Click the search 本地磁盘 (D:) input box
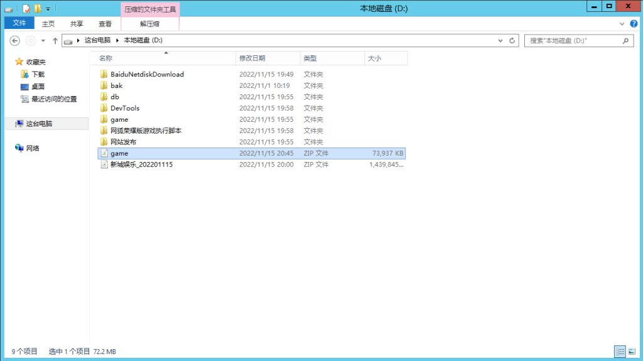643x361 pixels. coord(571,40)
